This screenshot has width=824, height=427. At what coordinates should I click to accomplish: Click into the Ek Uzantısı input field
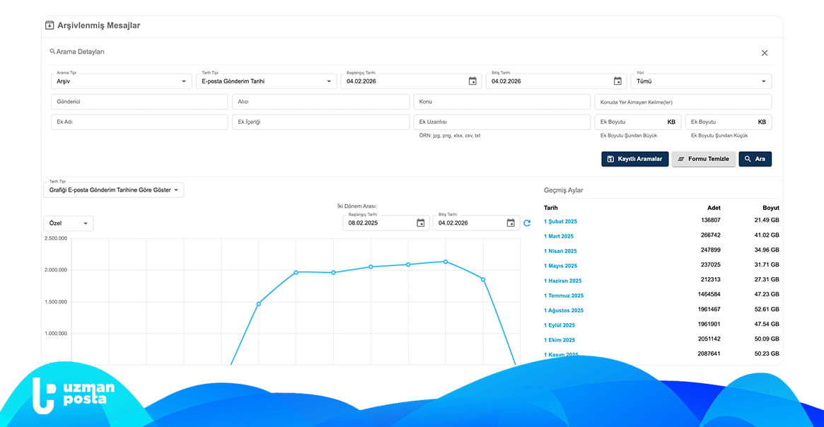click(x=501, y=122)
